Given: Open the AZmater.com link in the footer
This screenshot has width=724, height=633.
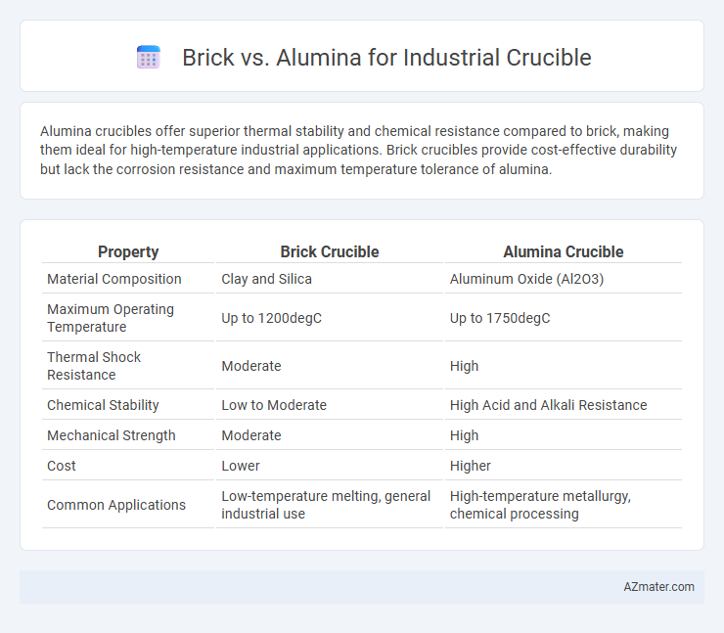Looking at the screenshot, I should coord(658,586).
